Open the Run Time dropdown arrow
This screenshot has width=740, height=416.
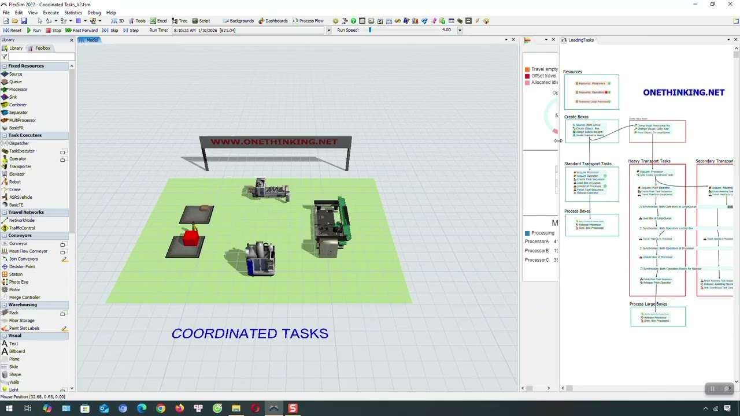click(329, 30)
